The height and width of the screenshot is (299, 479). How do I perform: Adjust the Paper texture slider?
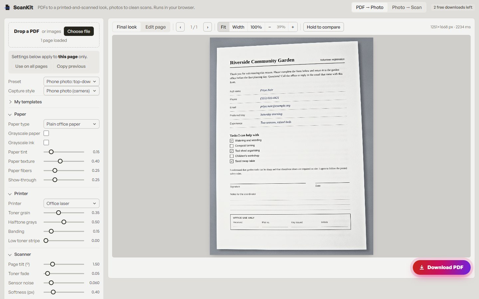[x=64, y=161]
